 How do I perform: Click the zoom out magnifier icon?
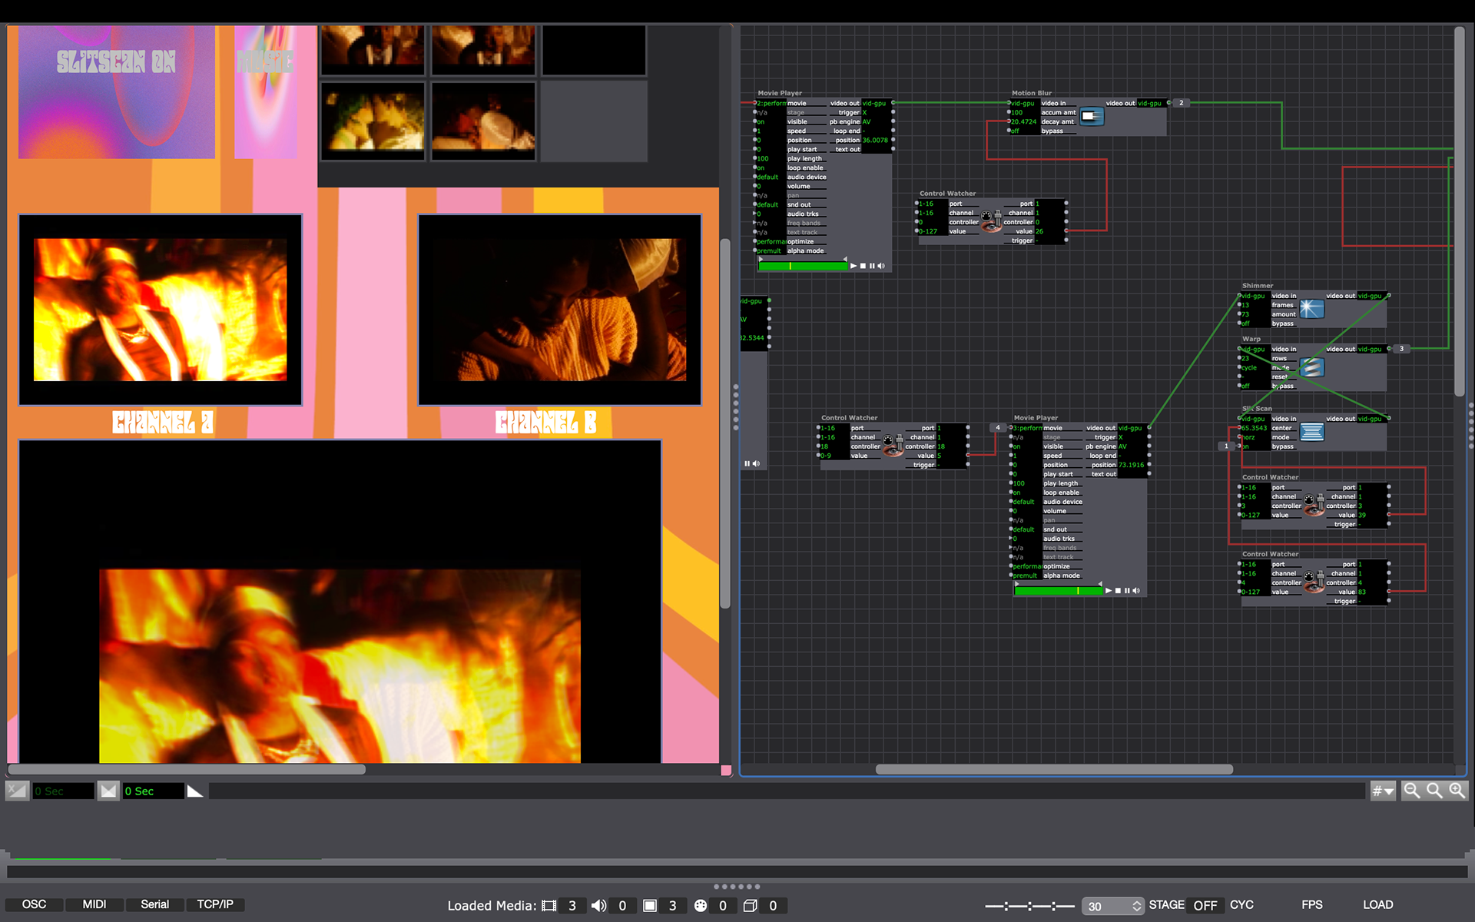click(x=1411, y=791)
